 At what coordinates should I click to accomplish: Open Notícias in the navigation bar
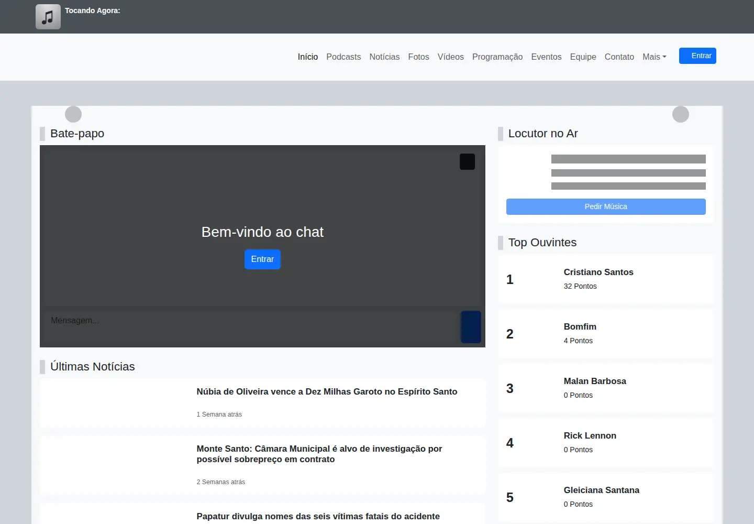(x=384, y=57)
